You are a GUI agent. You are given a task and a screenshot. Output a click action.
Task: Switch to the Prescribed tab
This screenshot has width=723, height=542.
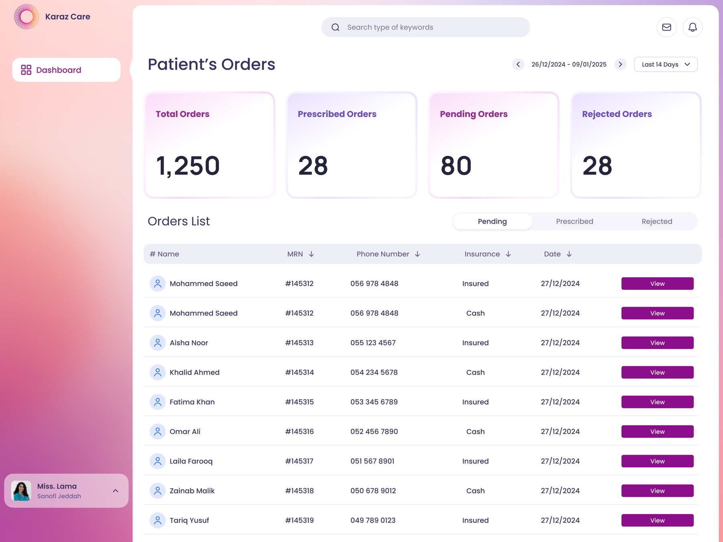tap(574, 221)
